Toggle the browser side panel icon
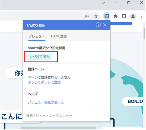Image resolution: width=146 pixels, height=130 pixels. click(x=124, y=16)
